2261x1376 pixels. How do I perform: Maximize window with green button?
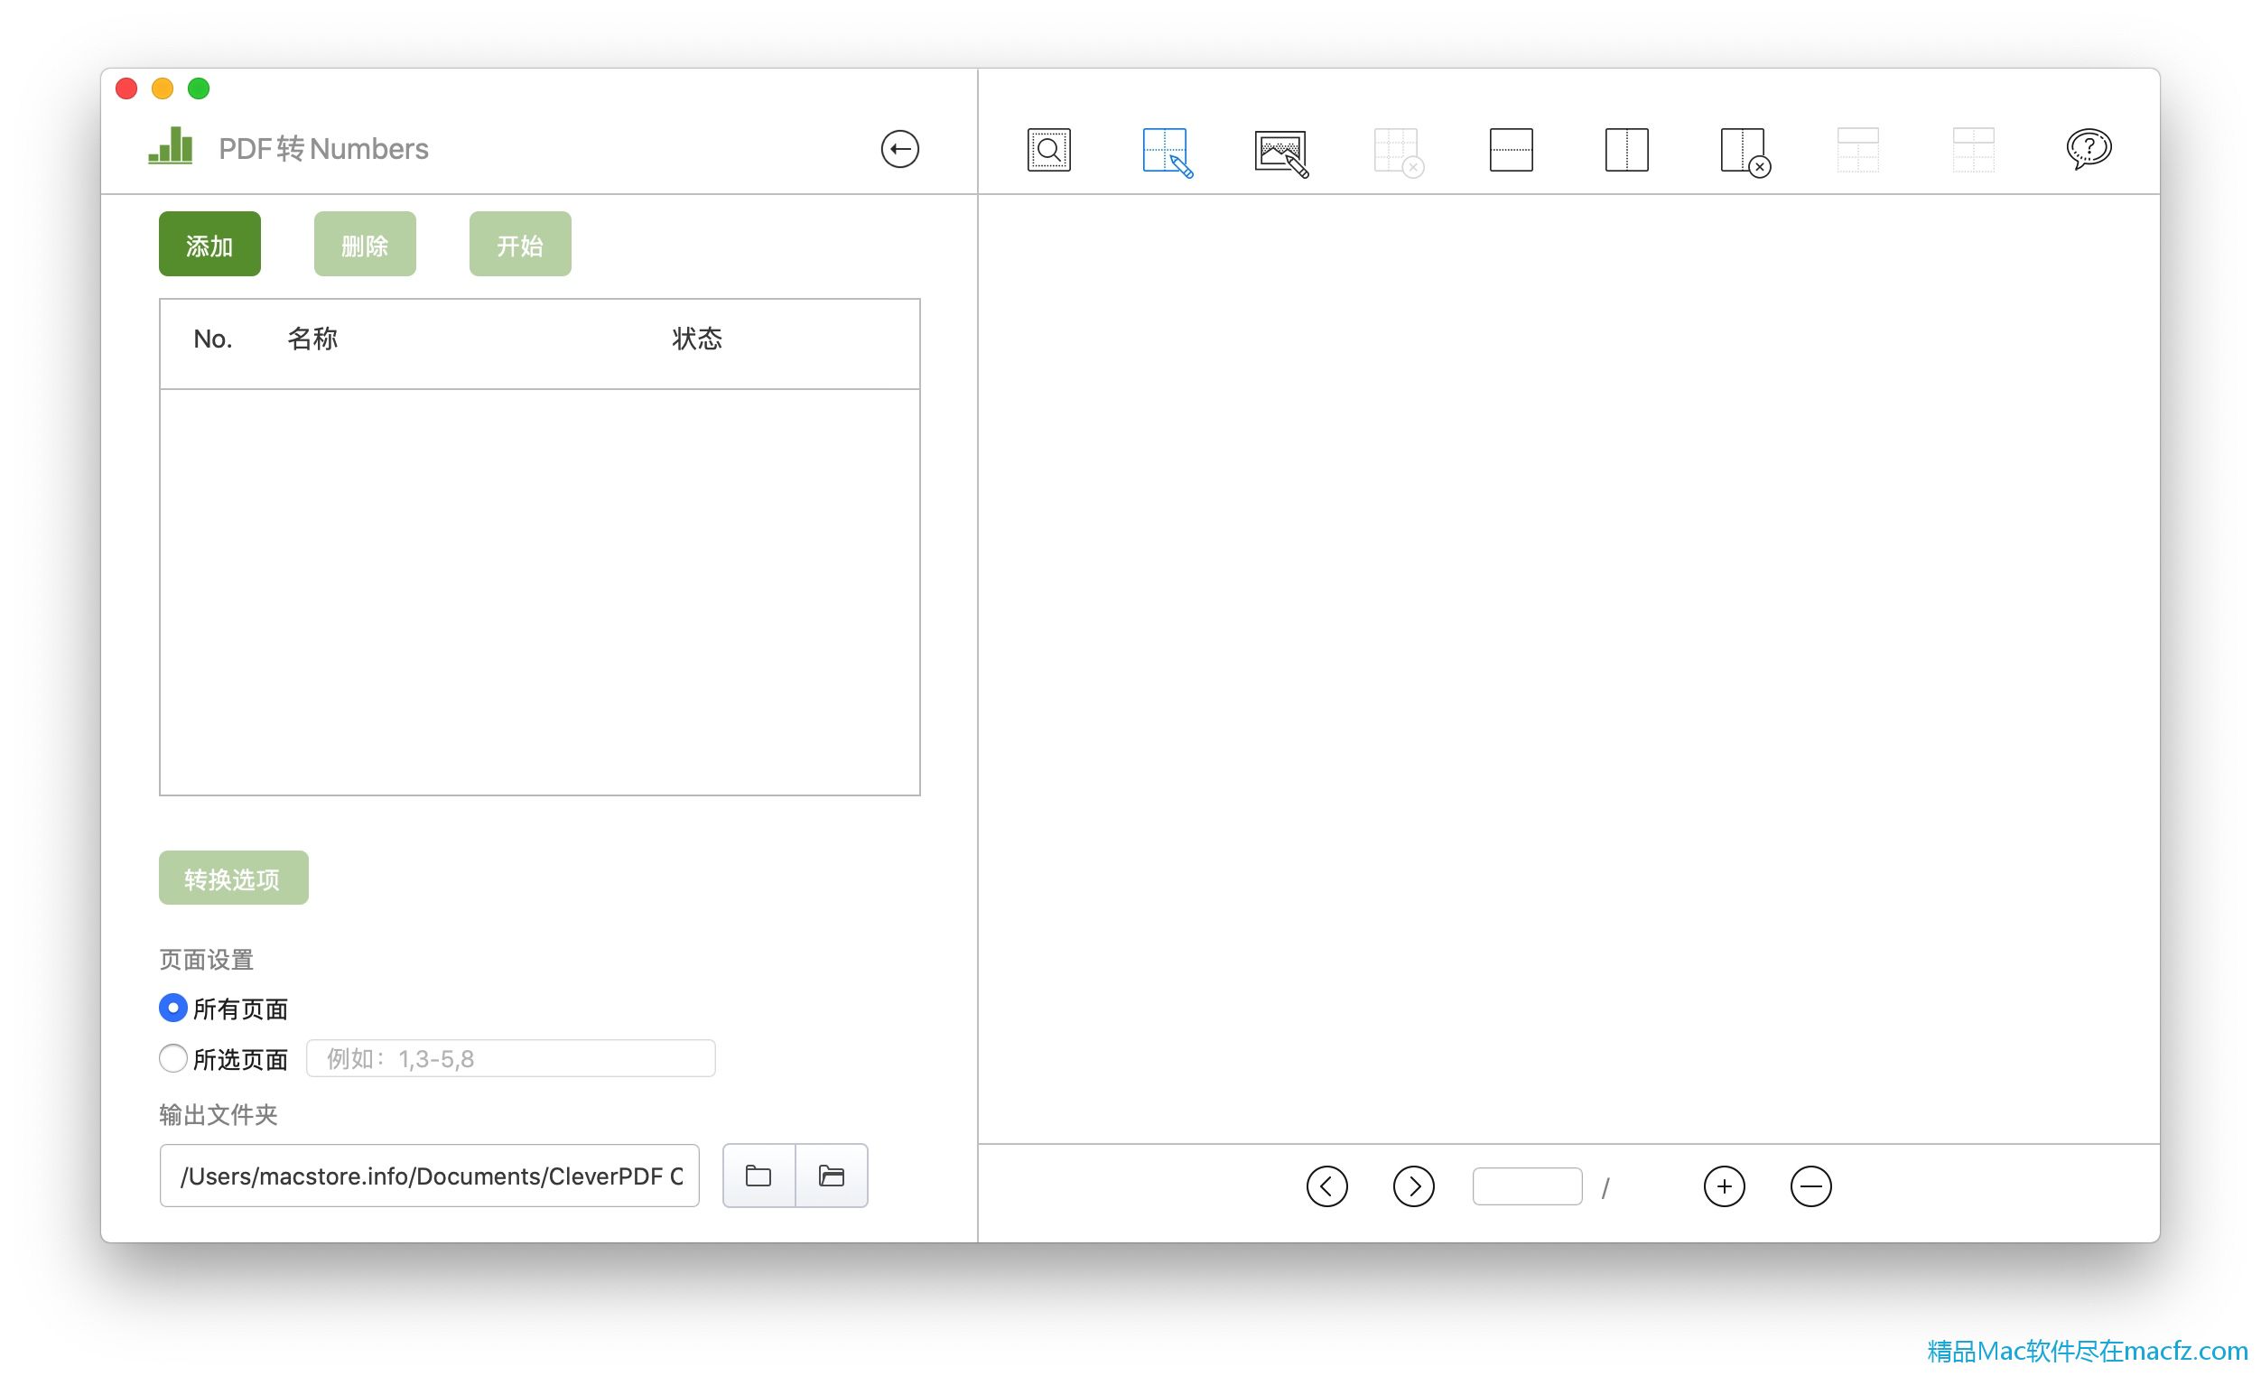click(199, 88)
